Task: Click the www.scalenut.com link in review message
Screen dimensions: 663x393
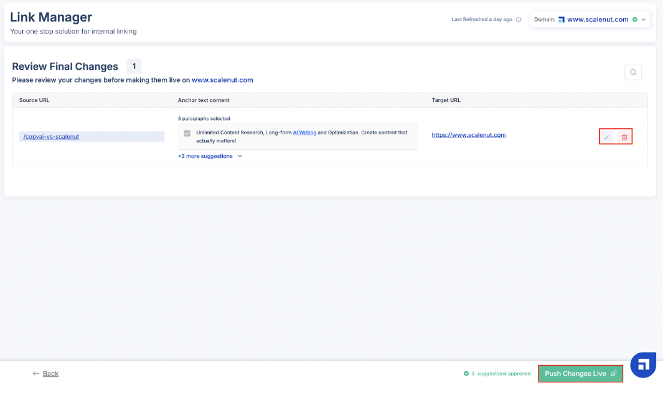Action: click(x=222, y=80)
